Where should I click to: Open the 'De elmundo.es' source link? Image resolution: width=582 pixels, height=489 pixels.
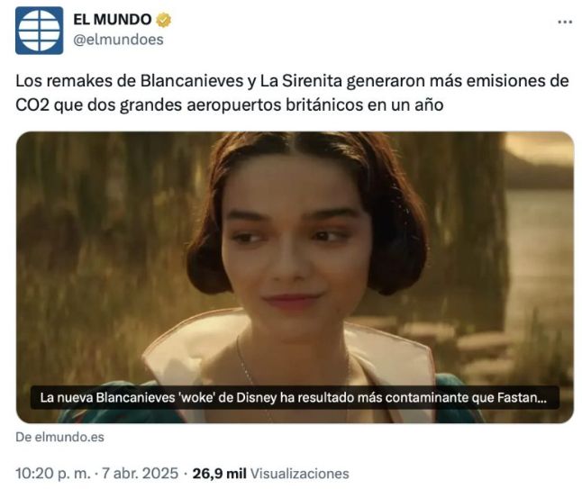coord(59,437)
